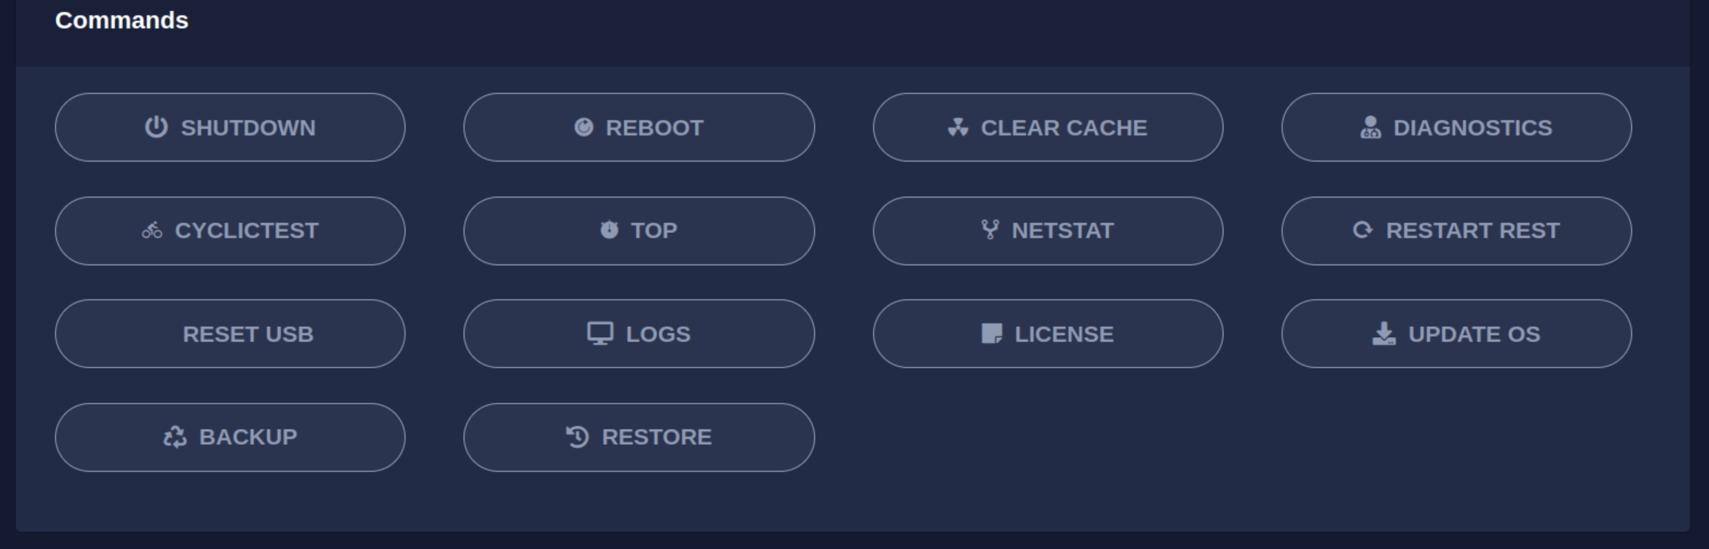
Task: Click the power icon on Shutdown
Action: tap(156, 127)
